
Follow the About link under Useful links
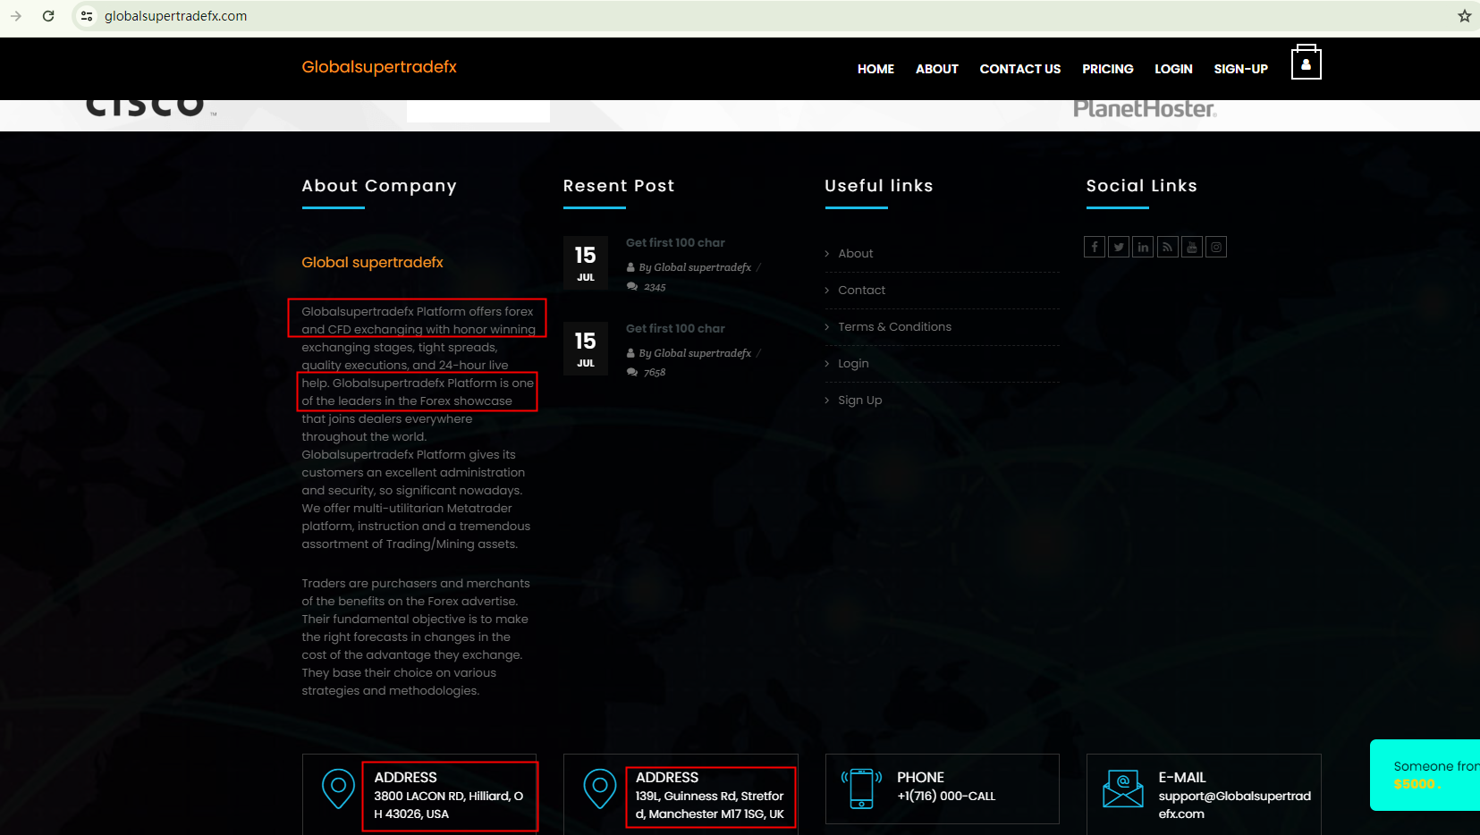pos(855,254)
